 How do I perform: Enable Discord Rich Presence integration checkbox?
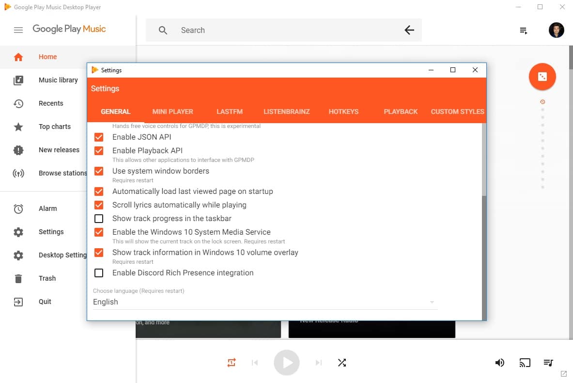pyautogui.click(x=99, y=273)
